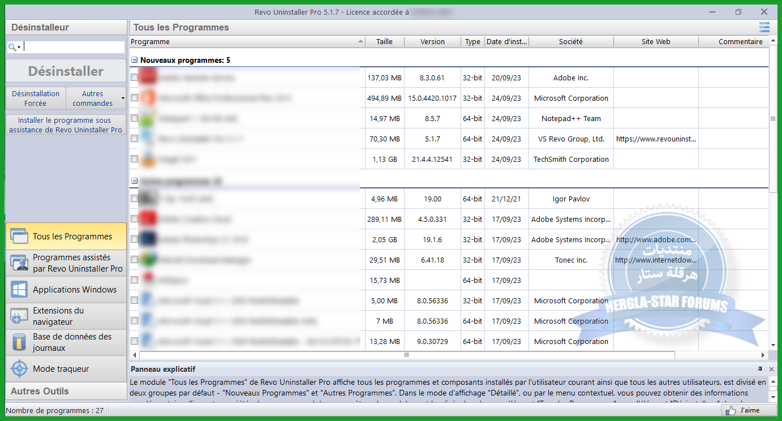Open the Base de données des journaux icon
This screenshot has width=782, height=421.
point(19,342)
